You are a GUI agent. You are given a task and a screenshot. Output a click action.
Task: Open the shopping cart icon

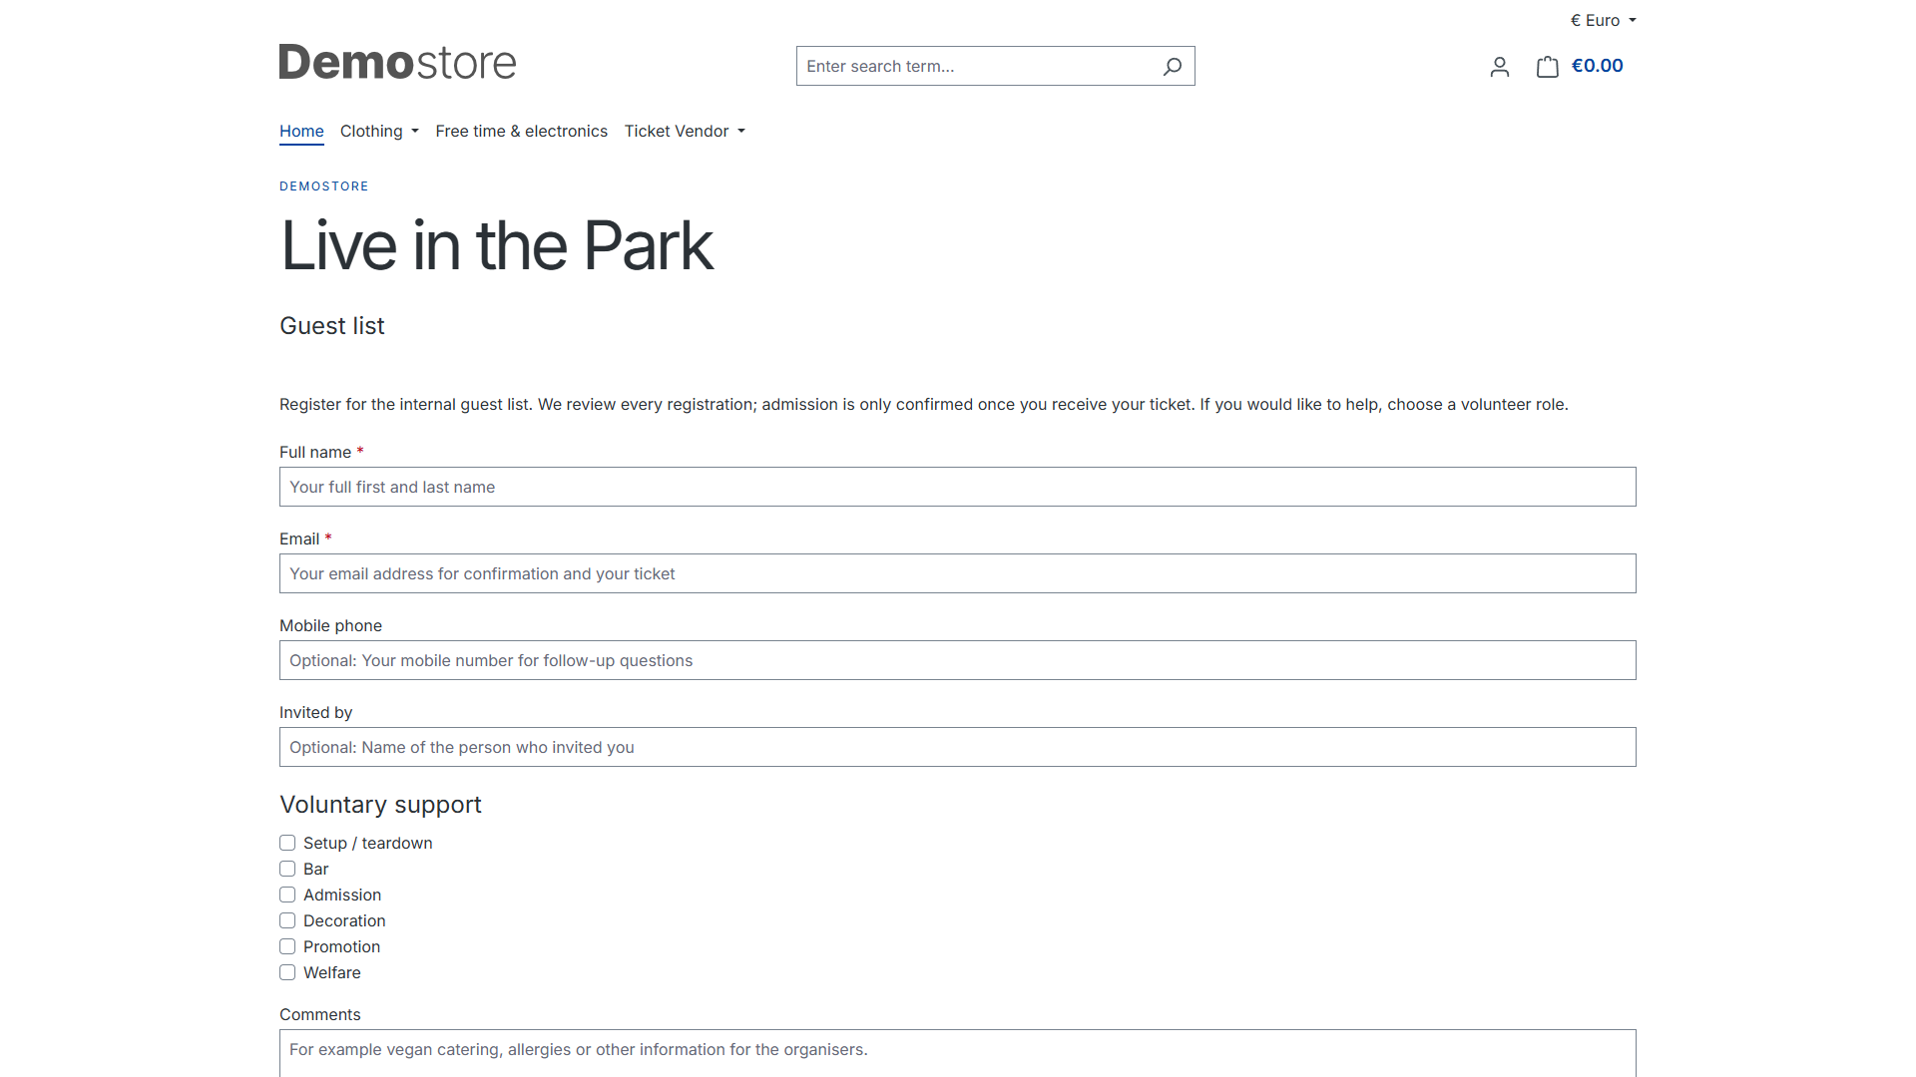tap(1547, 67)
